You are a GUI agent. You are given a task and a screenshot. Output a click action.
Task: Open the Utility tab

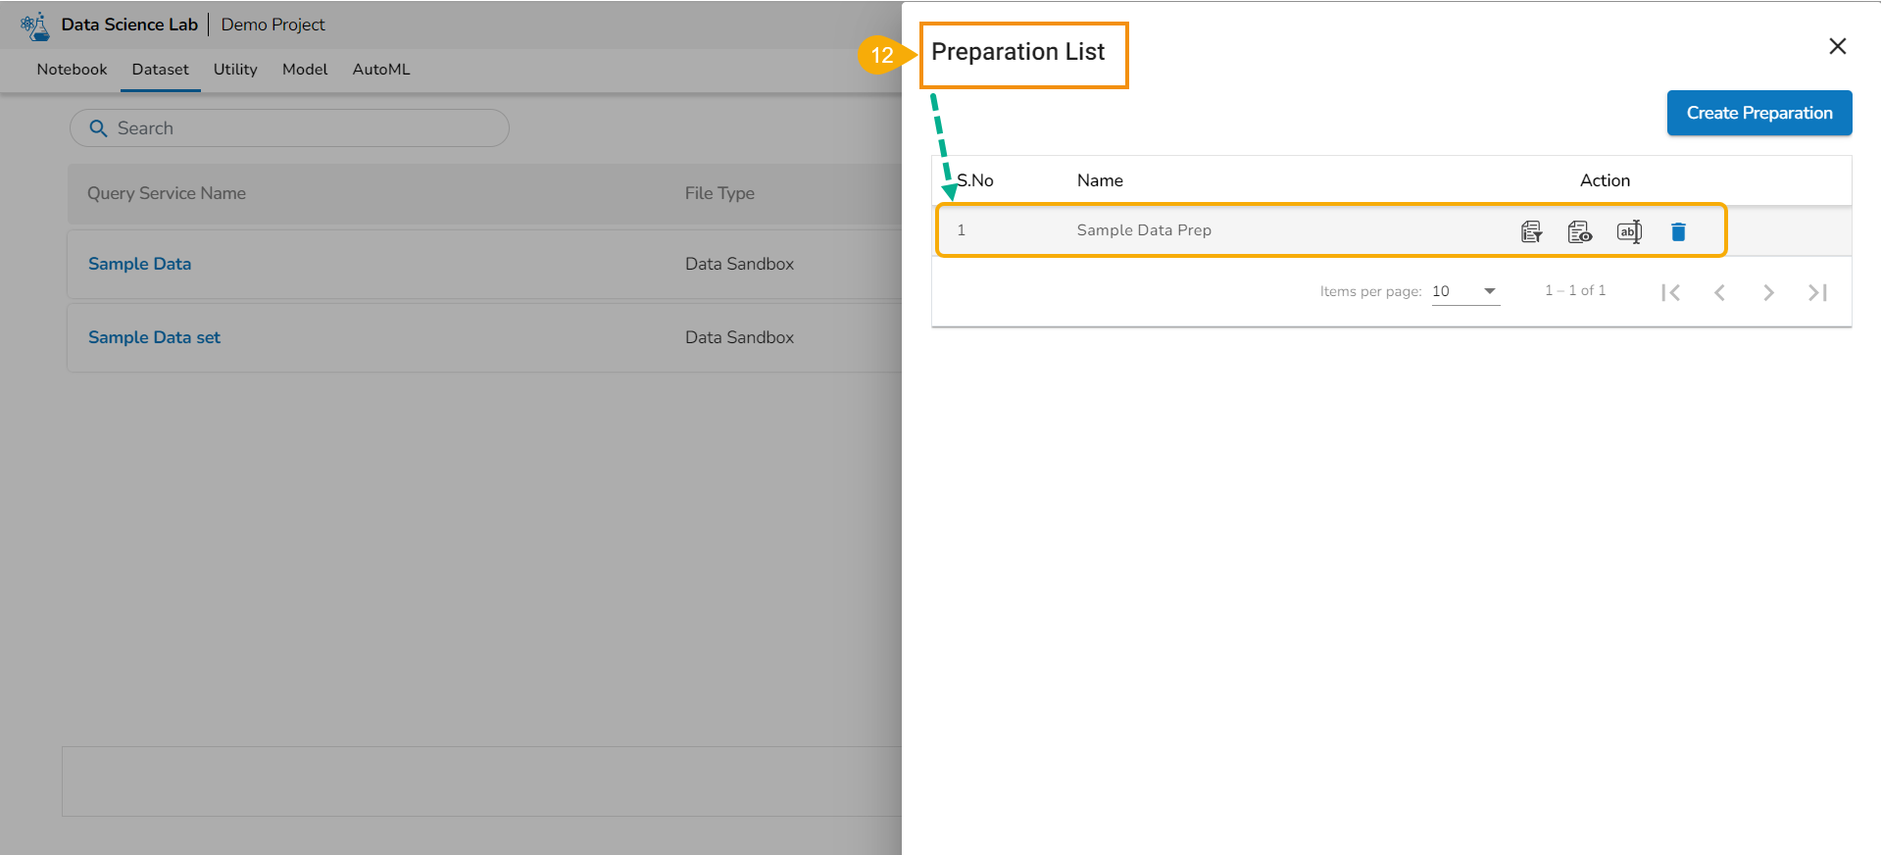point(235,70)
